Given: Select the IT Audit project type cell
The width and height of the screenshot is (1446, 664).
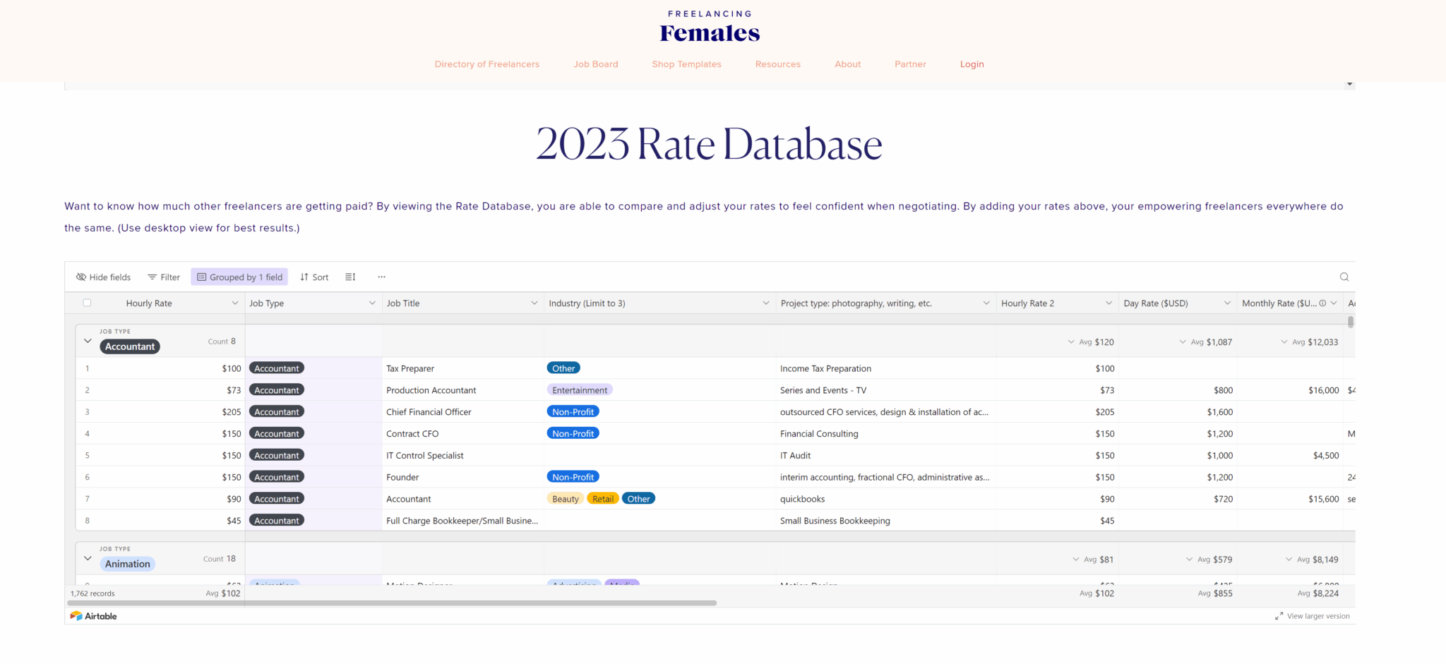Looking at the screenshot, I should point(886,456).
